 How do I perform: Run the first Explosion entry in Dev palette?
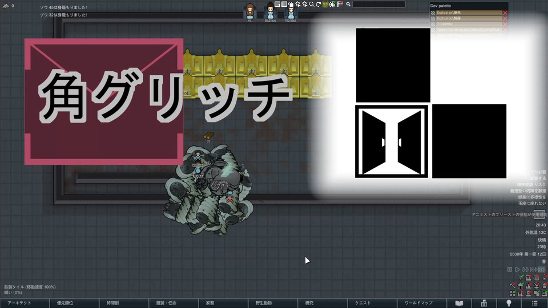[469, 13]
